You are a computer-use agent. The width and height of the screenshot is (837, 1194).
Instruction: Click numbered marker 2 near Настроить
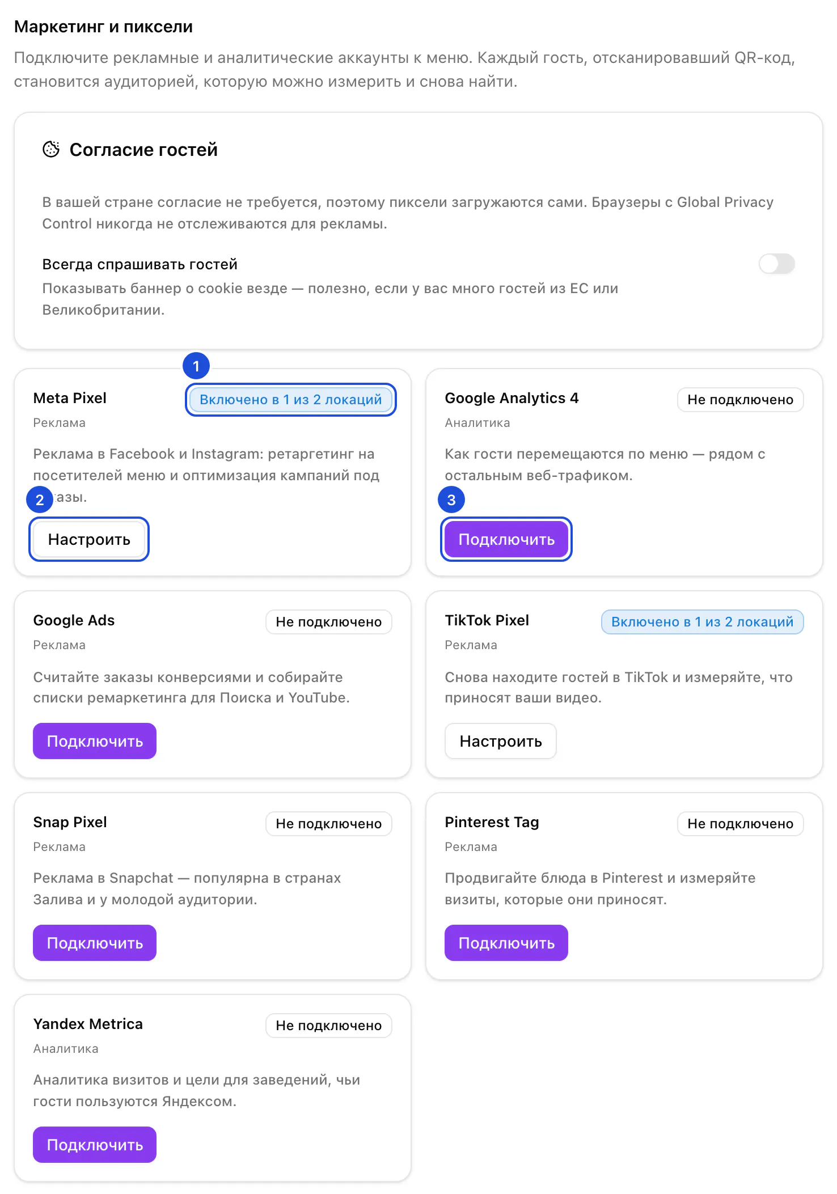pyautogui.click(x=40, y=500)
